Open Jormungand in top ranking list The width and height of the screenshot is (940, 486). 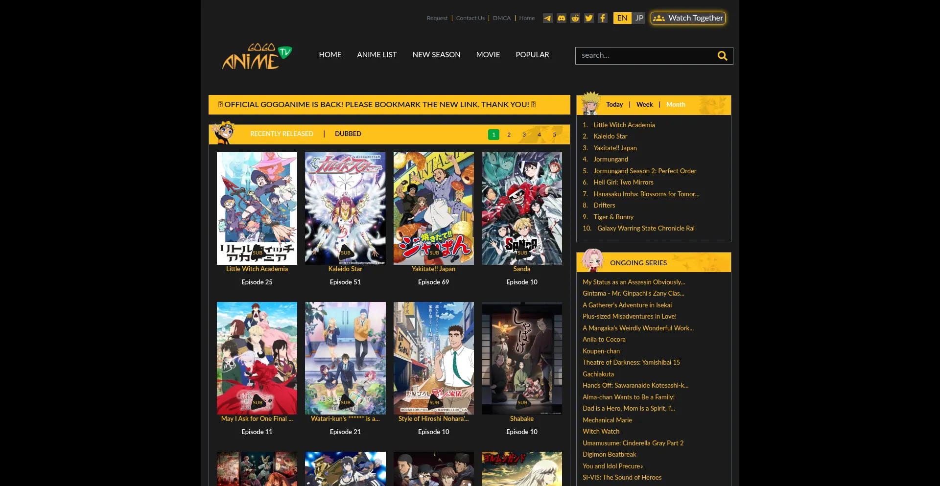[611, 160]
